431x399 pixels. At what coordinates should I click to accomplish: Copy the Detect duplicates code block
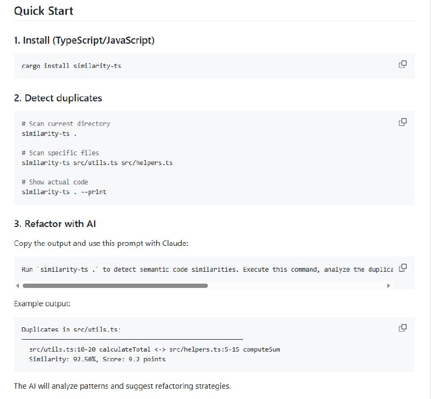(x=402, y=122)
